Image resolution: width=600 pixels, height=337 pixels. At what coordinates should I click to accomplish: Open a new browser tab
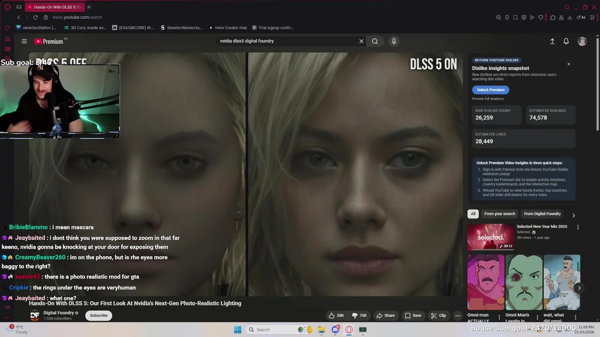point(89,7)
